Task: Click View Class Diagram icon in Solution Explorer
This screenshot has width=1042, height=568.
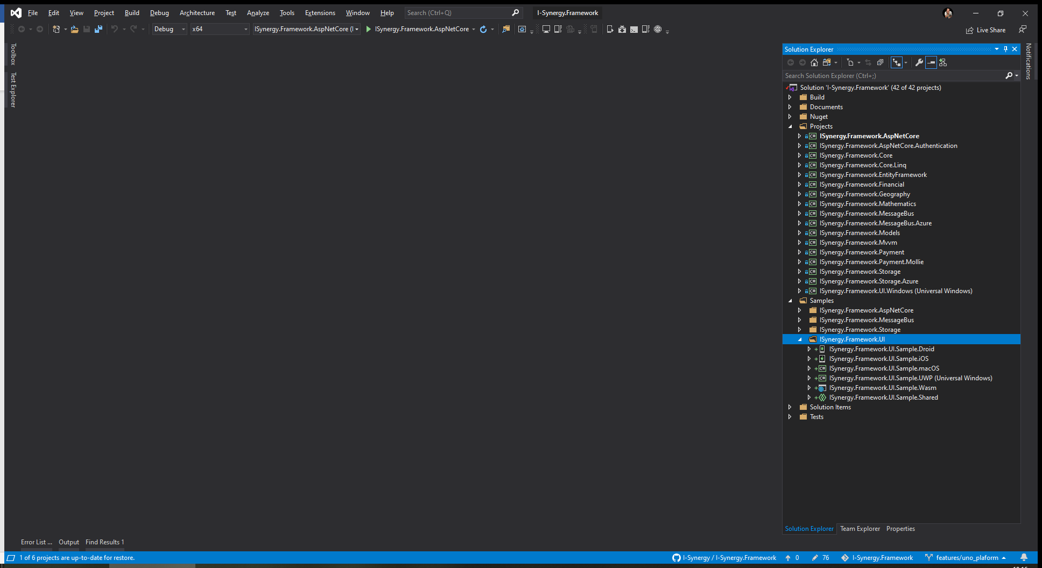Action: coord(943,62)
